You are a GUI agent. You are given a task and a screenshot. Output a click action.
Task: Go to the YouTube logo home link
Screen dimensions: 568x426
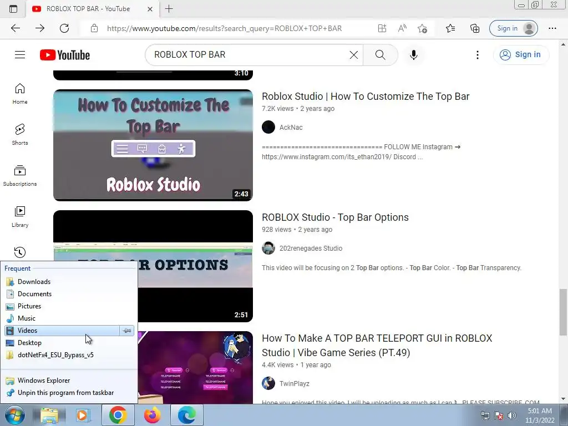click(x=65, y=55)
